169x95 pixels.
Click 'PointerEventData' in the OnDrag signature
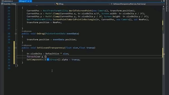[x=55, y=34]
